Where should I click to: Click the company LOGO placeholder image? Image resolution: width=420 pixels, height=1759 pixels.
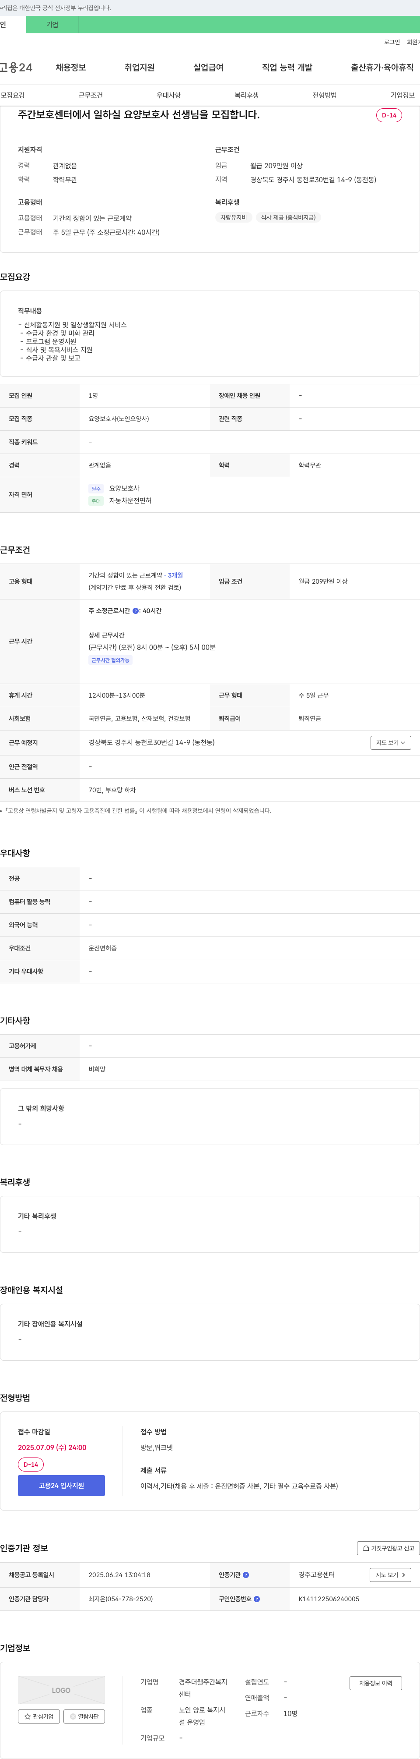pyautogui.click(x=61, y=1690)
